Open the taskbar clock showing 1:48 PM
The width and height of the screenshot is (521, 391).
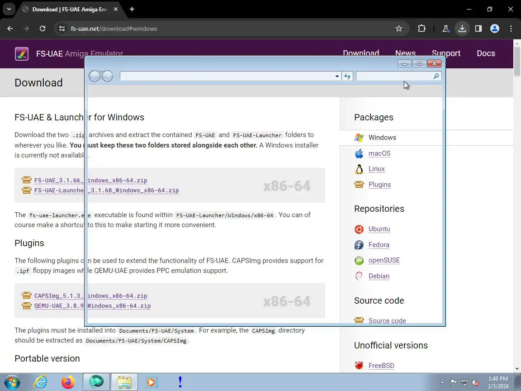498,382
